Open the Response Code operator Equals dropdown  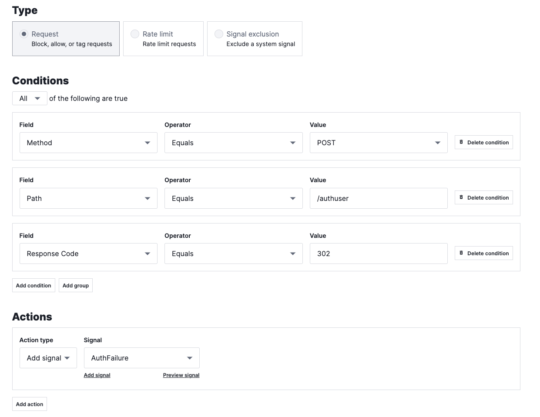coord(233,254)
